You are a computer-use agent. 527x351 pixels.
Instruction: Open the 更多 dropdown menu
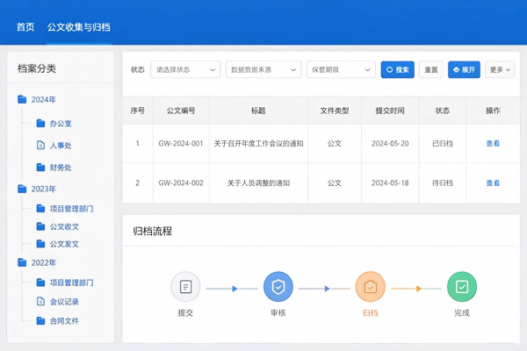point(500,69)
